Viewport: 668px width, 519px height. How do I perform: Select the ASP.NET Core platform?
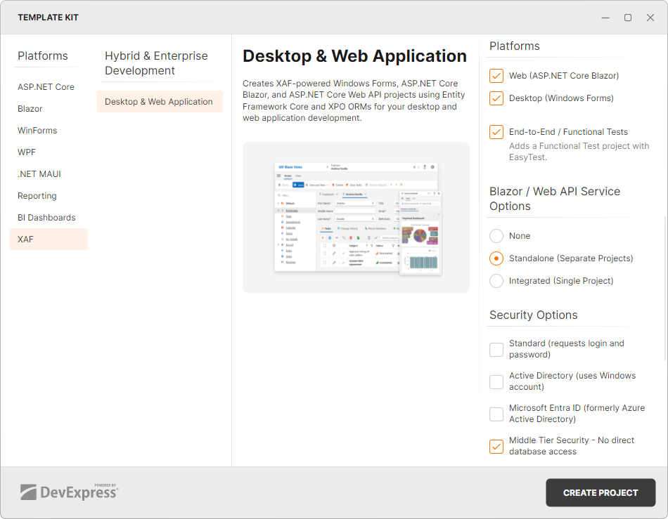[x=46, y=86]
